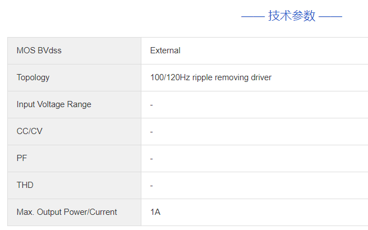
Task: Click the decorative line left of 技术参数
Action: (x=252, y=16)
